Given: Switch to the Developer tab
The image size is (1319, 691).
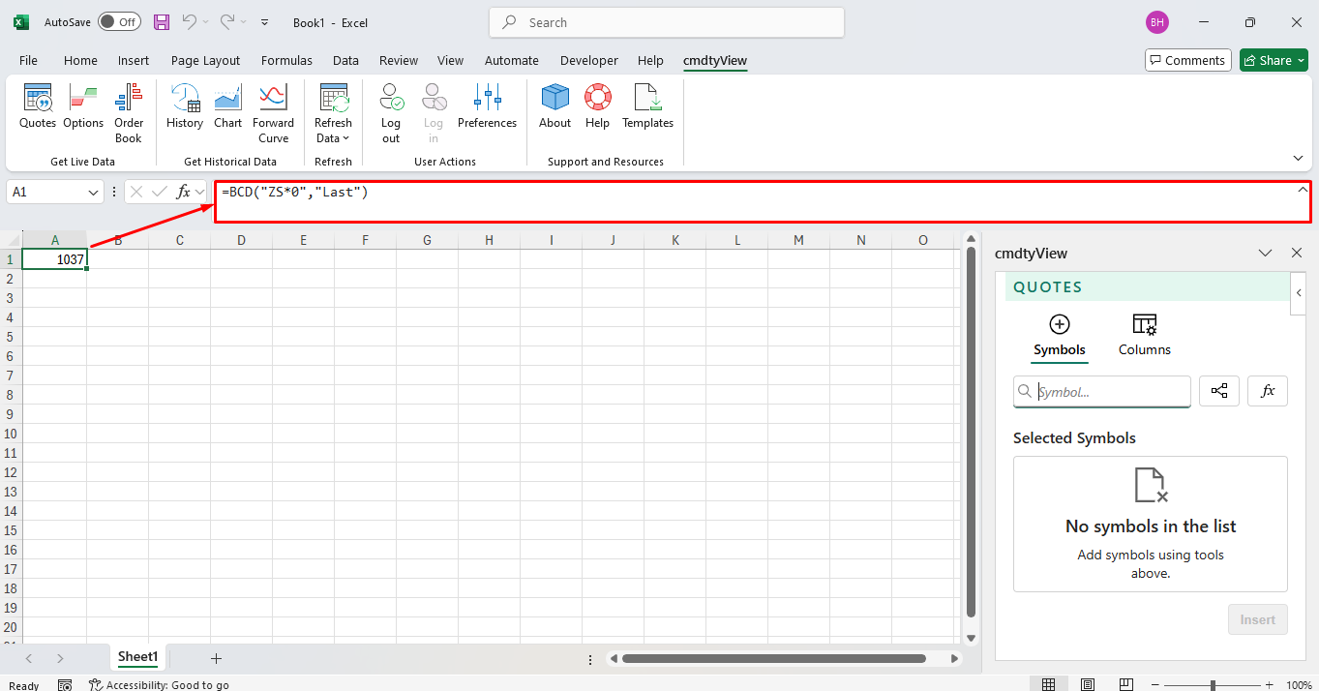Looking at the screenshot, I should click(x=588, y=60).
